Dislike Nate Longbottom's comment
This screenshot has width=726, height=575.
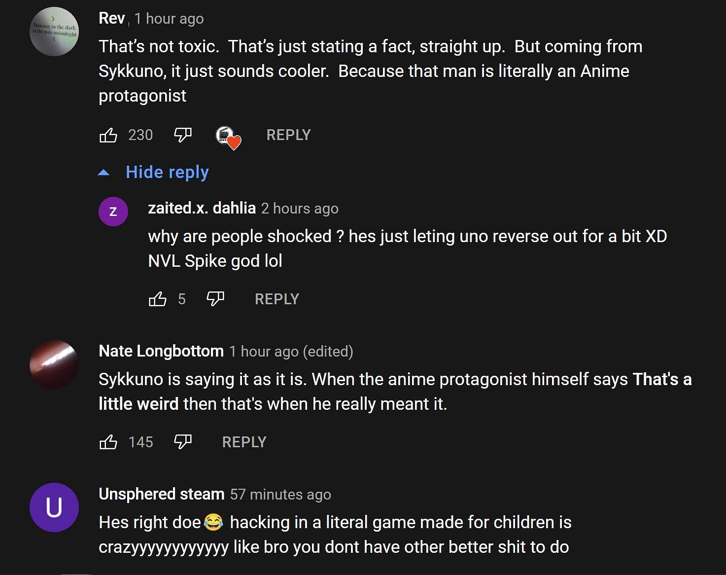coord(183,442)
